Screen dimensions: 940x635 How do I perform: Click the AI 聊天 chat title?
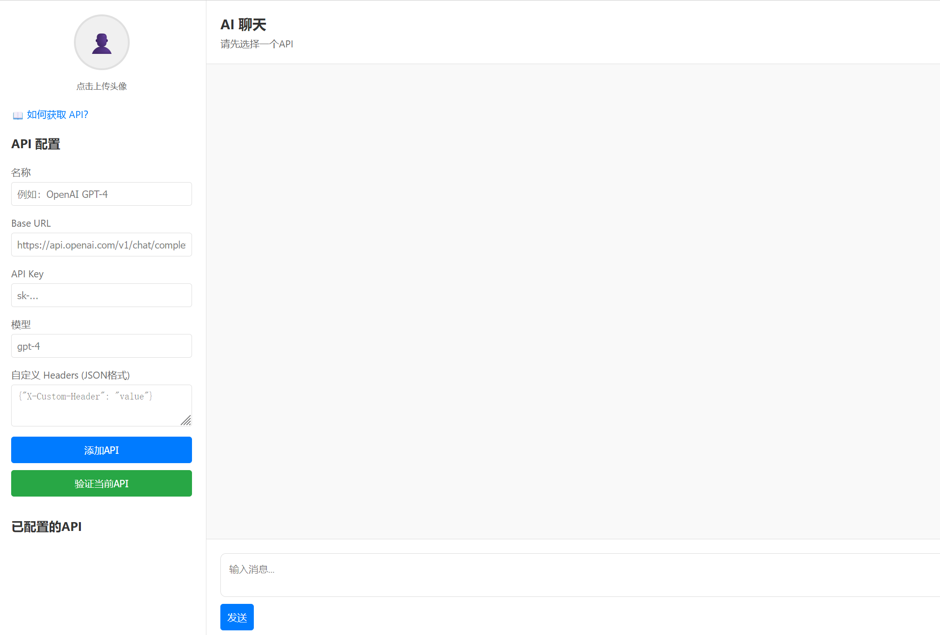coord(243,25)
